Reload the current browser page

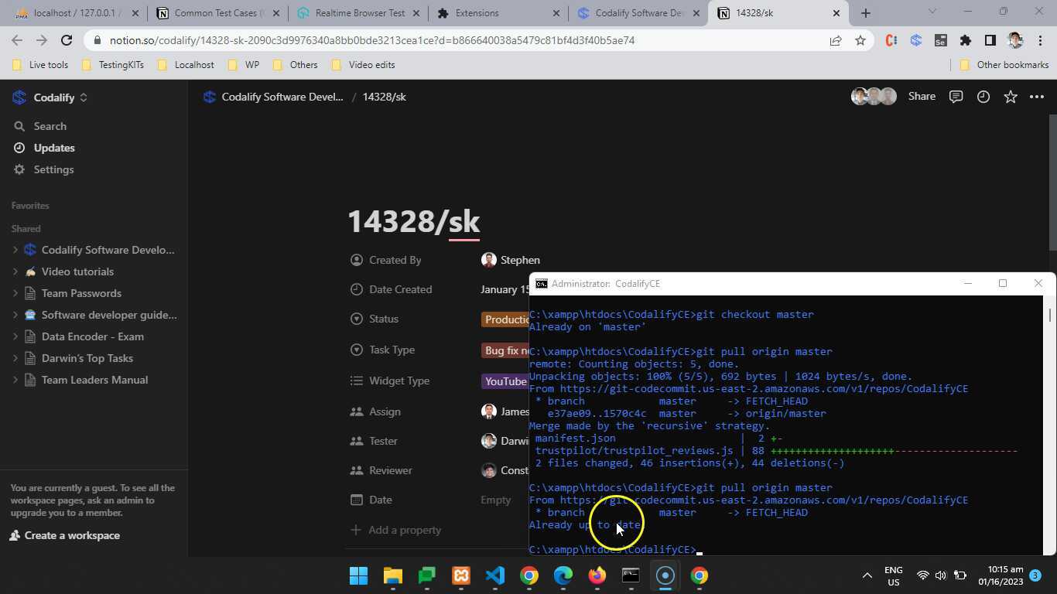(x=67, y=40)
